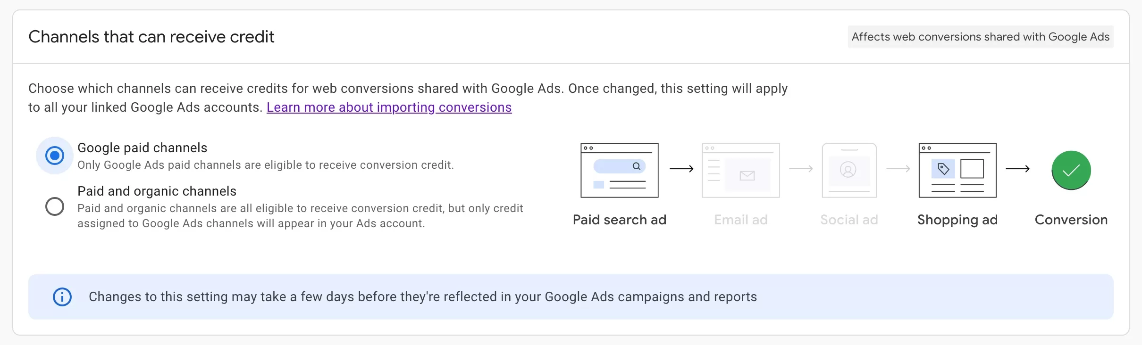Click the green Conversion checkmark icon
Viewport: 1142px width, 345px height.
(1071, 170)
